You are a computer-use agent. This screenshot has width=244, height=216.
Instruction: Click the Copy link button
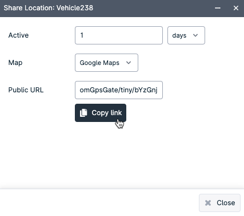[x=101, y=113]
